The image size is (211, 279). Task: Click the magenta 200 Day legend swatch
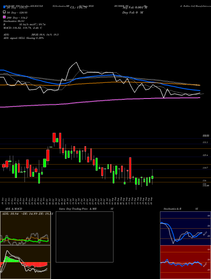tap(4, 17)
